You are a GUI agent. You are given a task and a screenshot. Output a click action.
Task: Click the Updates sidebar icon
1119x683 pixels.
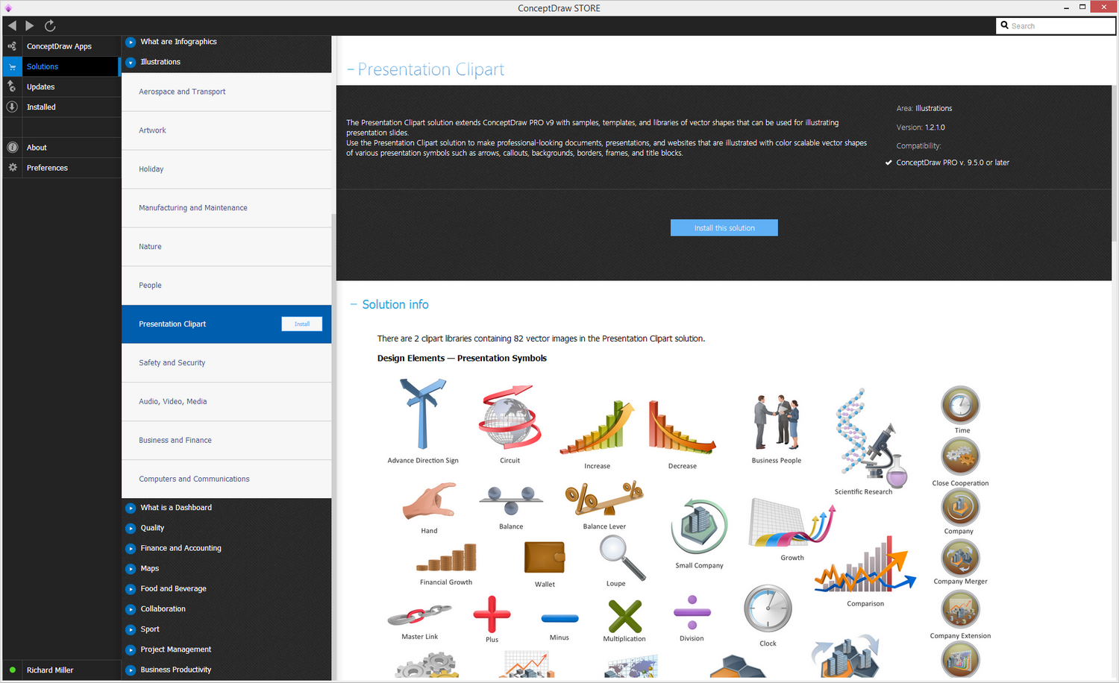coord(12,86)
